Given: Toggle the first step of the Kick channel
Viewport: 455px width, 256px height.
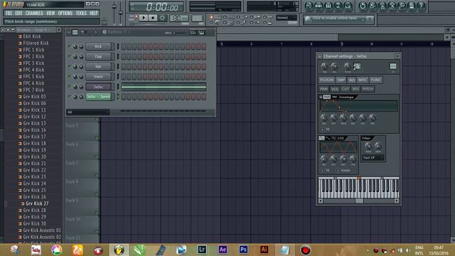Looking at the screenshot, I should [124, 46].
